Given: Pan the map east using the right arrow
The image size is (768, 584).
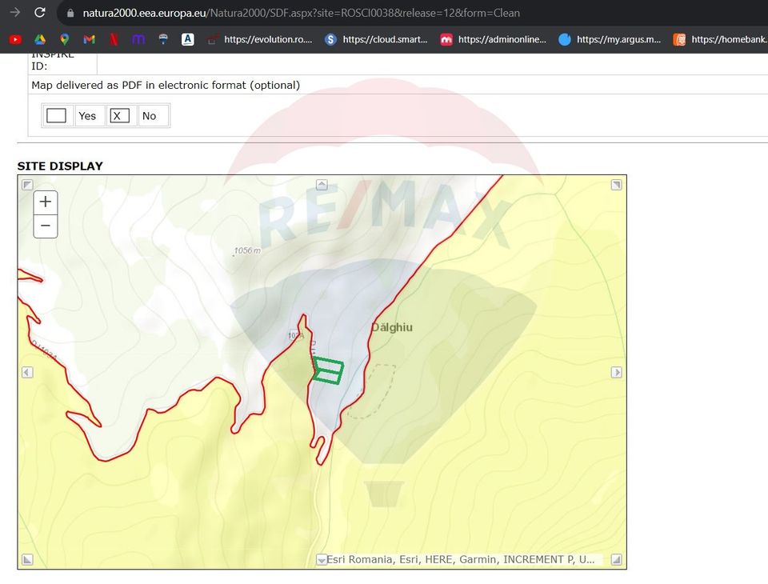Looking at the screenshot, I should (x=616, y=372).
